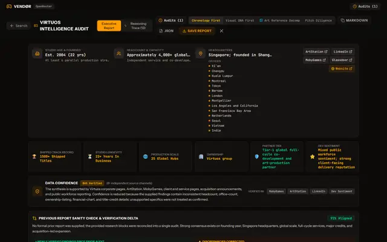Click the Headcount & Capacity people icon
Viewport: 387px width, 242px height.
pos(119,54)
